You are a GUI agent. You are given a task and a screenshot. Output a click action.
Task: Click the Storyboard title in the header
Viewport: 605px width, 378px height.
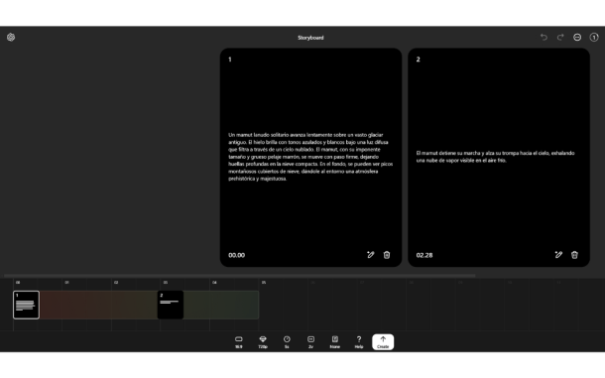pos(310,38)
